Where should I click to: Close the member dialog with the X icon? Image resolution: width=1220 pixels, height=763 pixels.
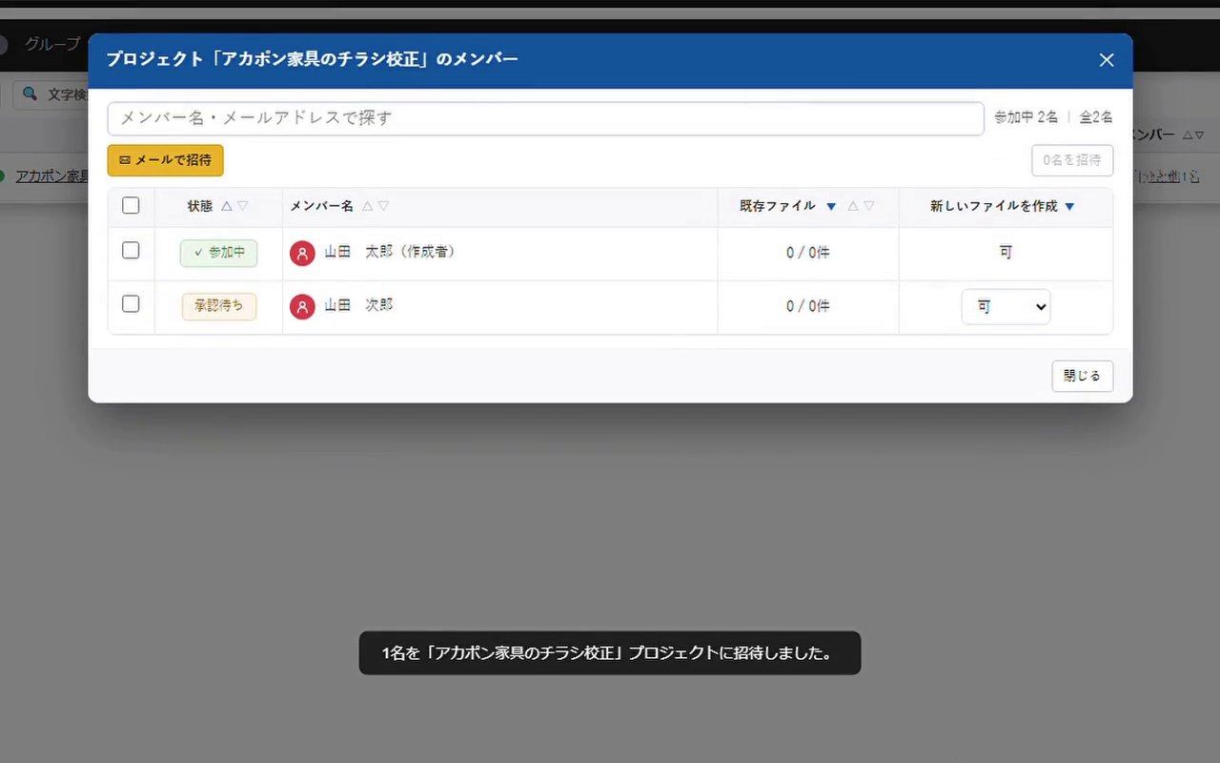pos(1106,60)
